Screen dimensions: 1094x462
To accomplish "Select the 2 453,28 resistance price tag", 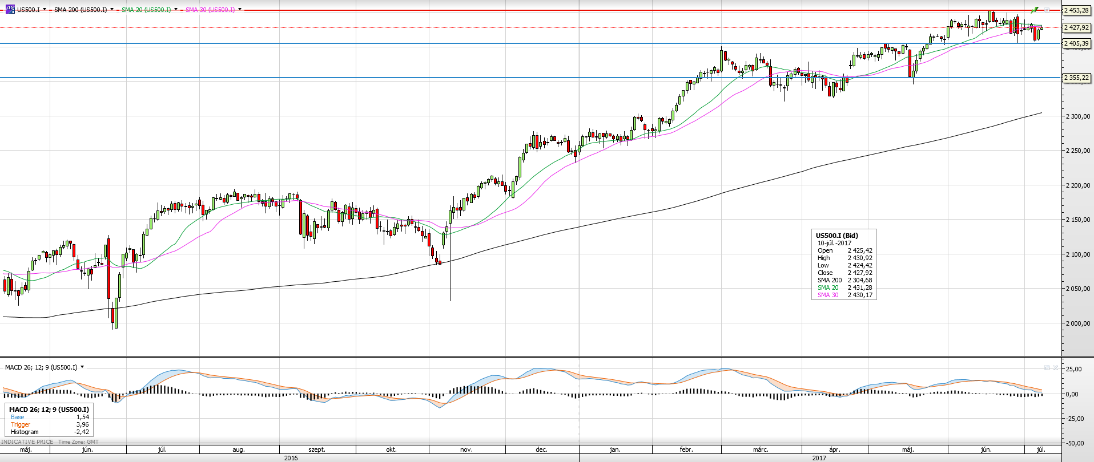I will pos(1076,10).
